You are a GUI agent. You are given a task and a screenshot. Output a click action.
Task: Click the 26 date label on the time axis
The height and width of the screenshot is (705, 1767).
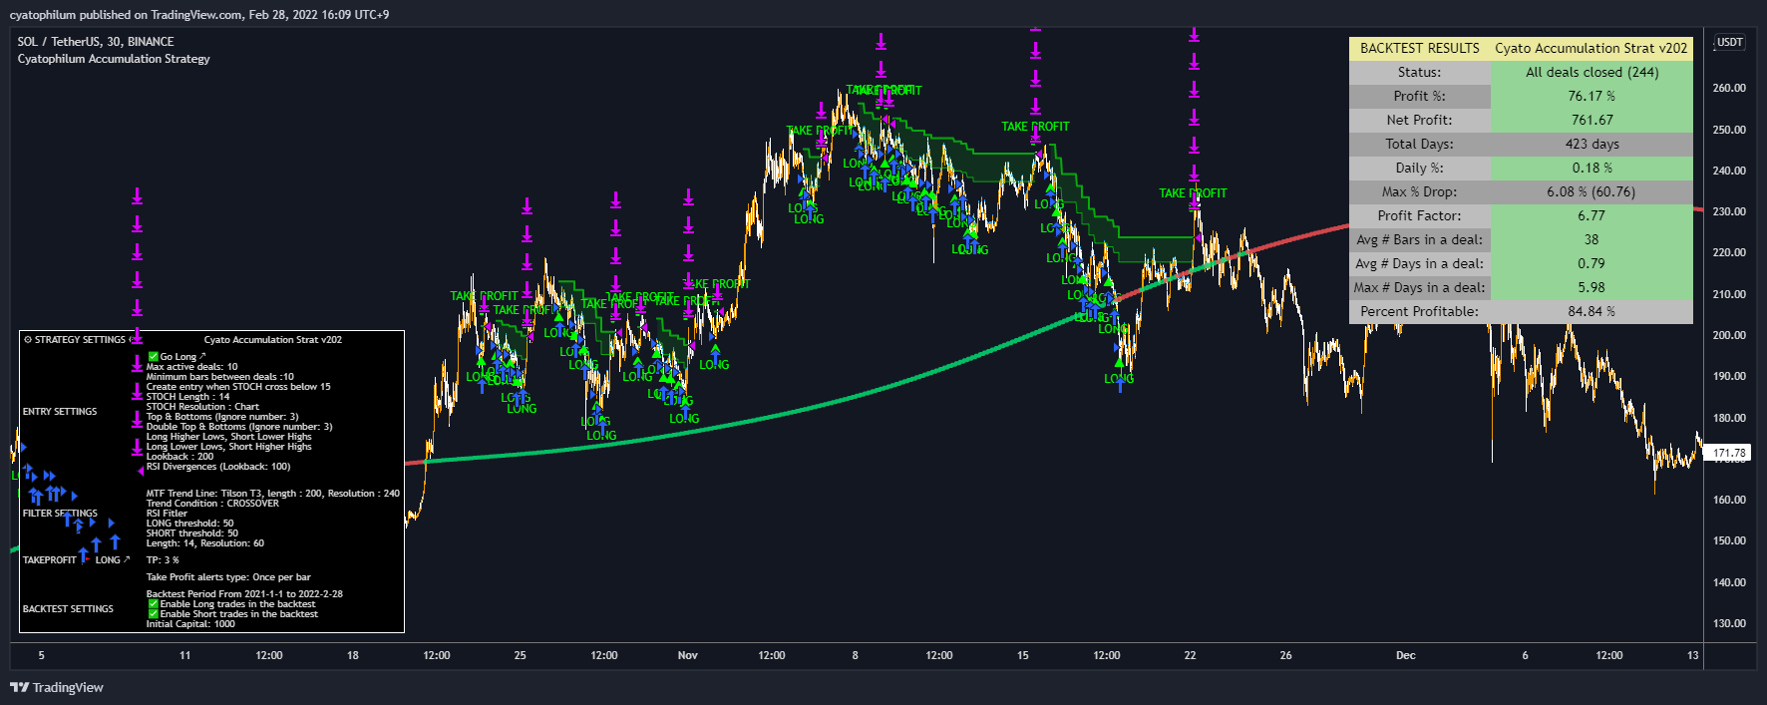(x=1285, y=655)
